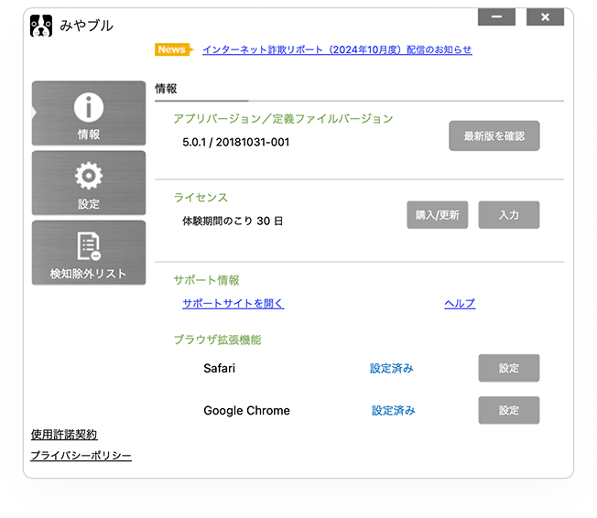The height and width of the screenshot is (518, 597).
Task: Click the 購入/更新 license button
Action: point(438,215)
